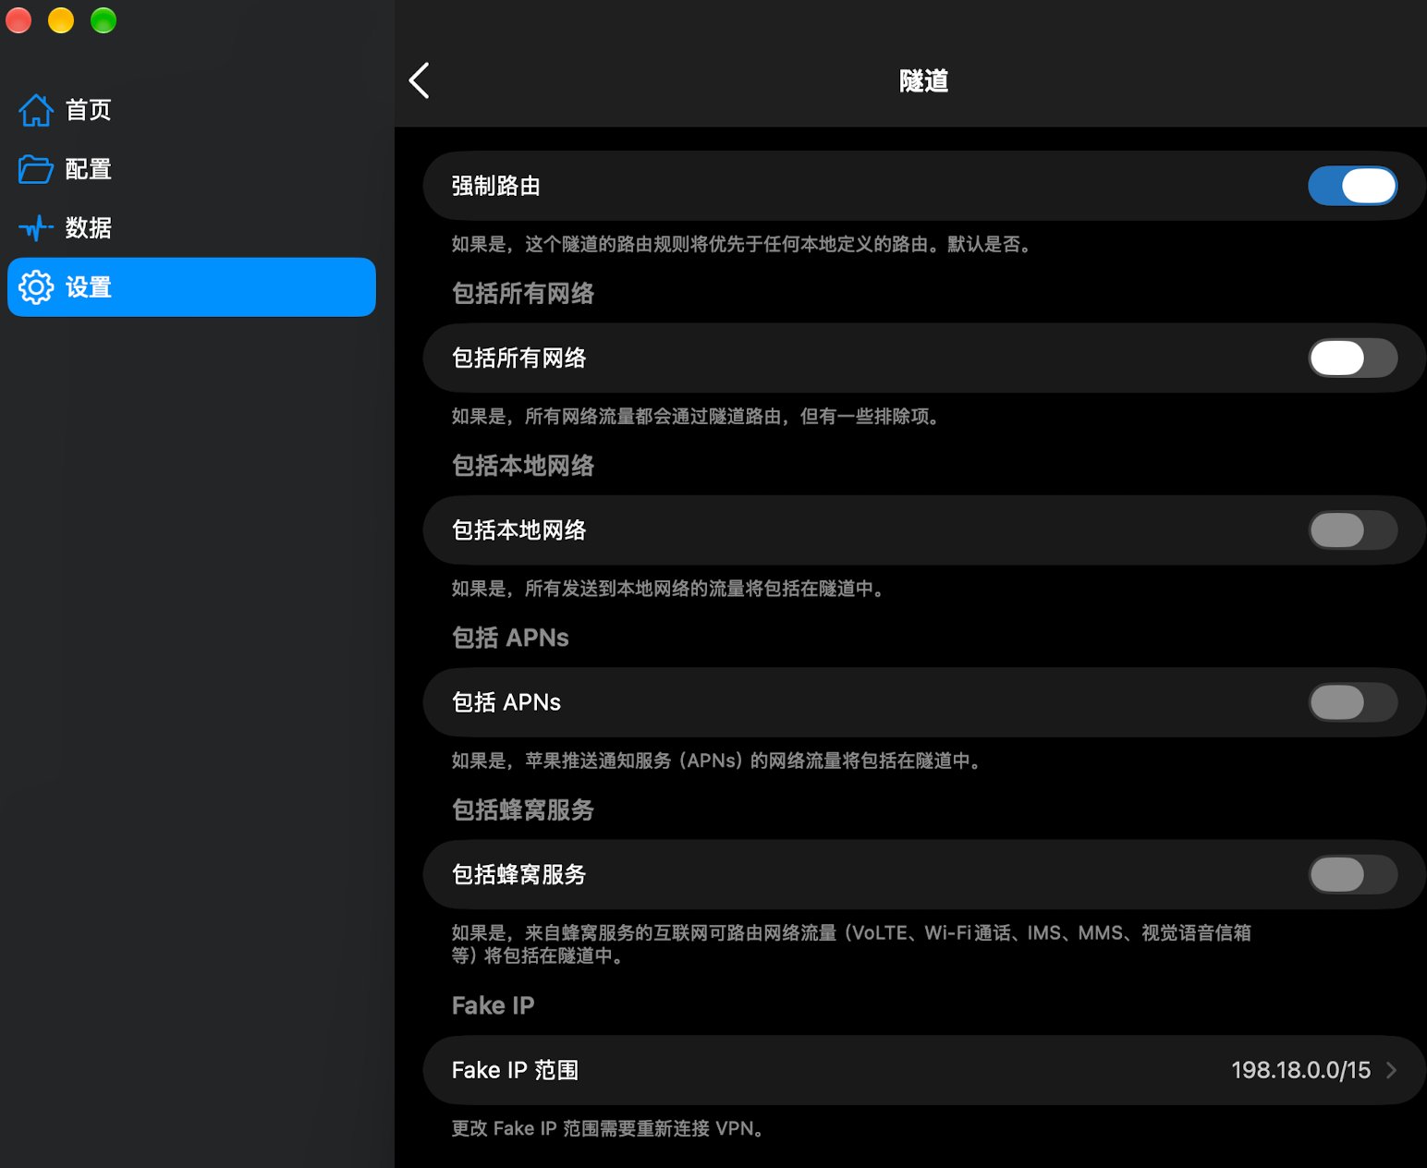
Task: Click the back arrow icon
Action: [x=419, y=80]
